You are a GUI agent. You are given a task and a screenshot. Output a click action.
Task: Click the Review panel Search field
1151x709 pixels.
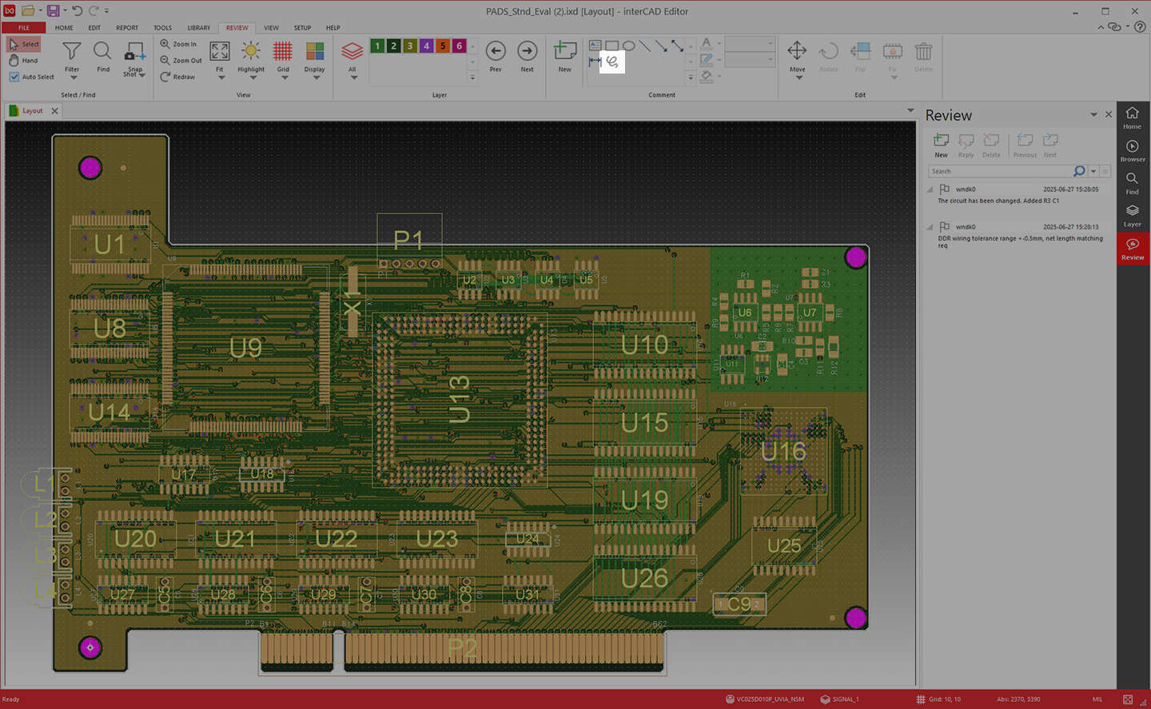click(1000, 171)
